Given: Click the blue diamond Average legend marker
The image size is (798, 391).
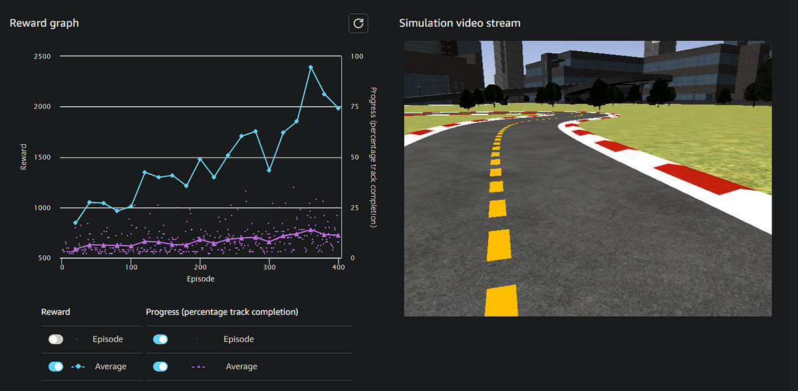Looking at the screenshot, I should (78, 366).
